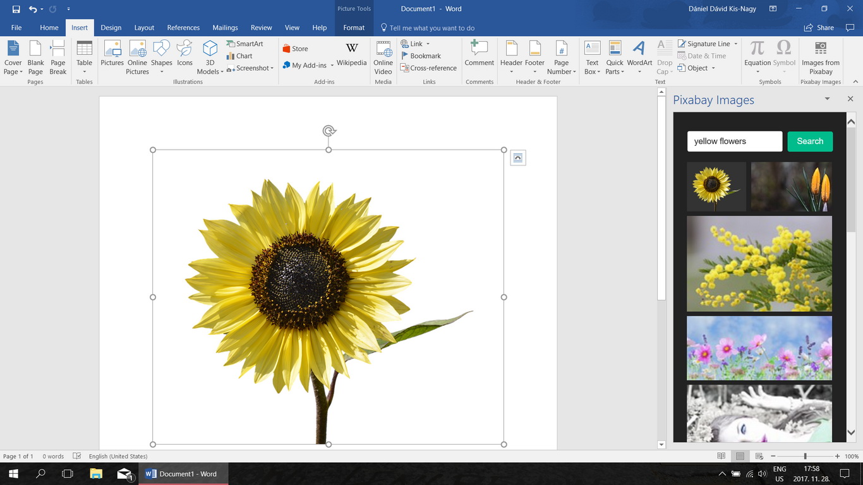Open the Picture Tools Format tab

click(x=354, y=28)
